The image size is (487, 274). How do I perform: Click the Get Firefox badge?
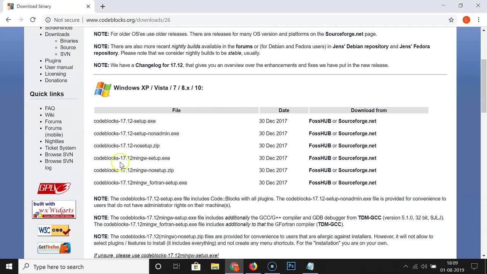tap(54, 248)
